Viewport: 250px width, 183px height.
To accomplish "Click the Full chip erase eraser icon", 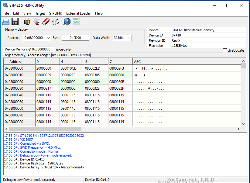I will point(46,22).
